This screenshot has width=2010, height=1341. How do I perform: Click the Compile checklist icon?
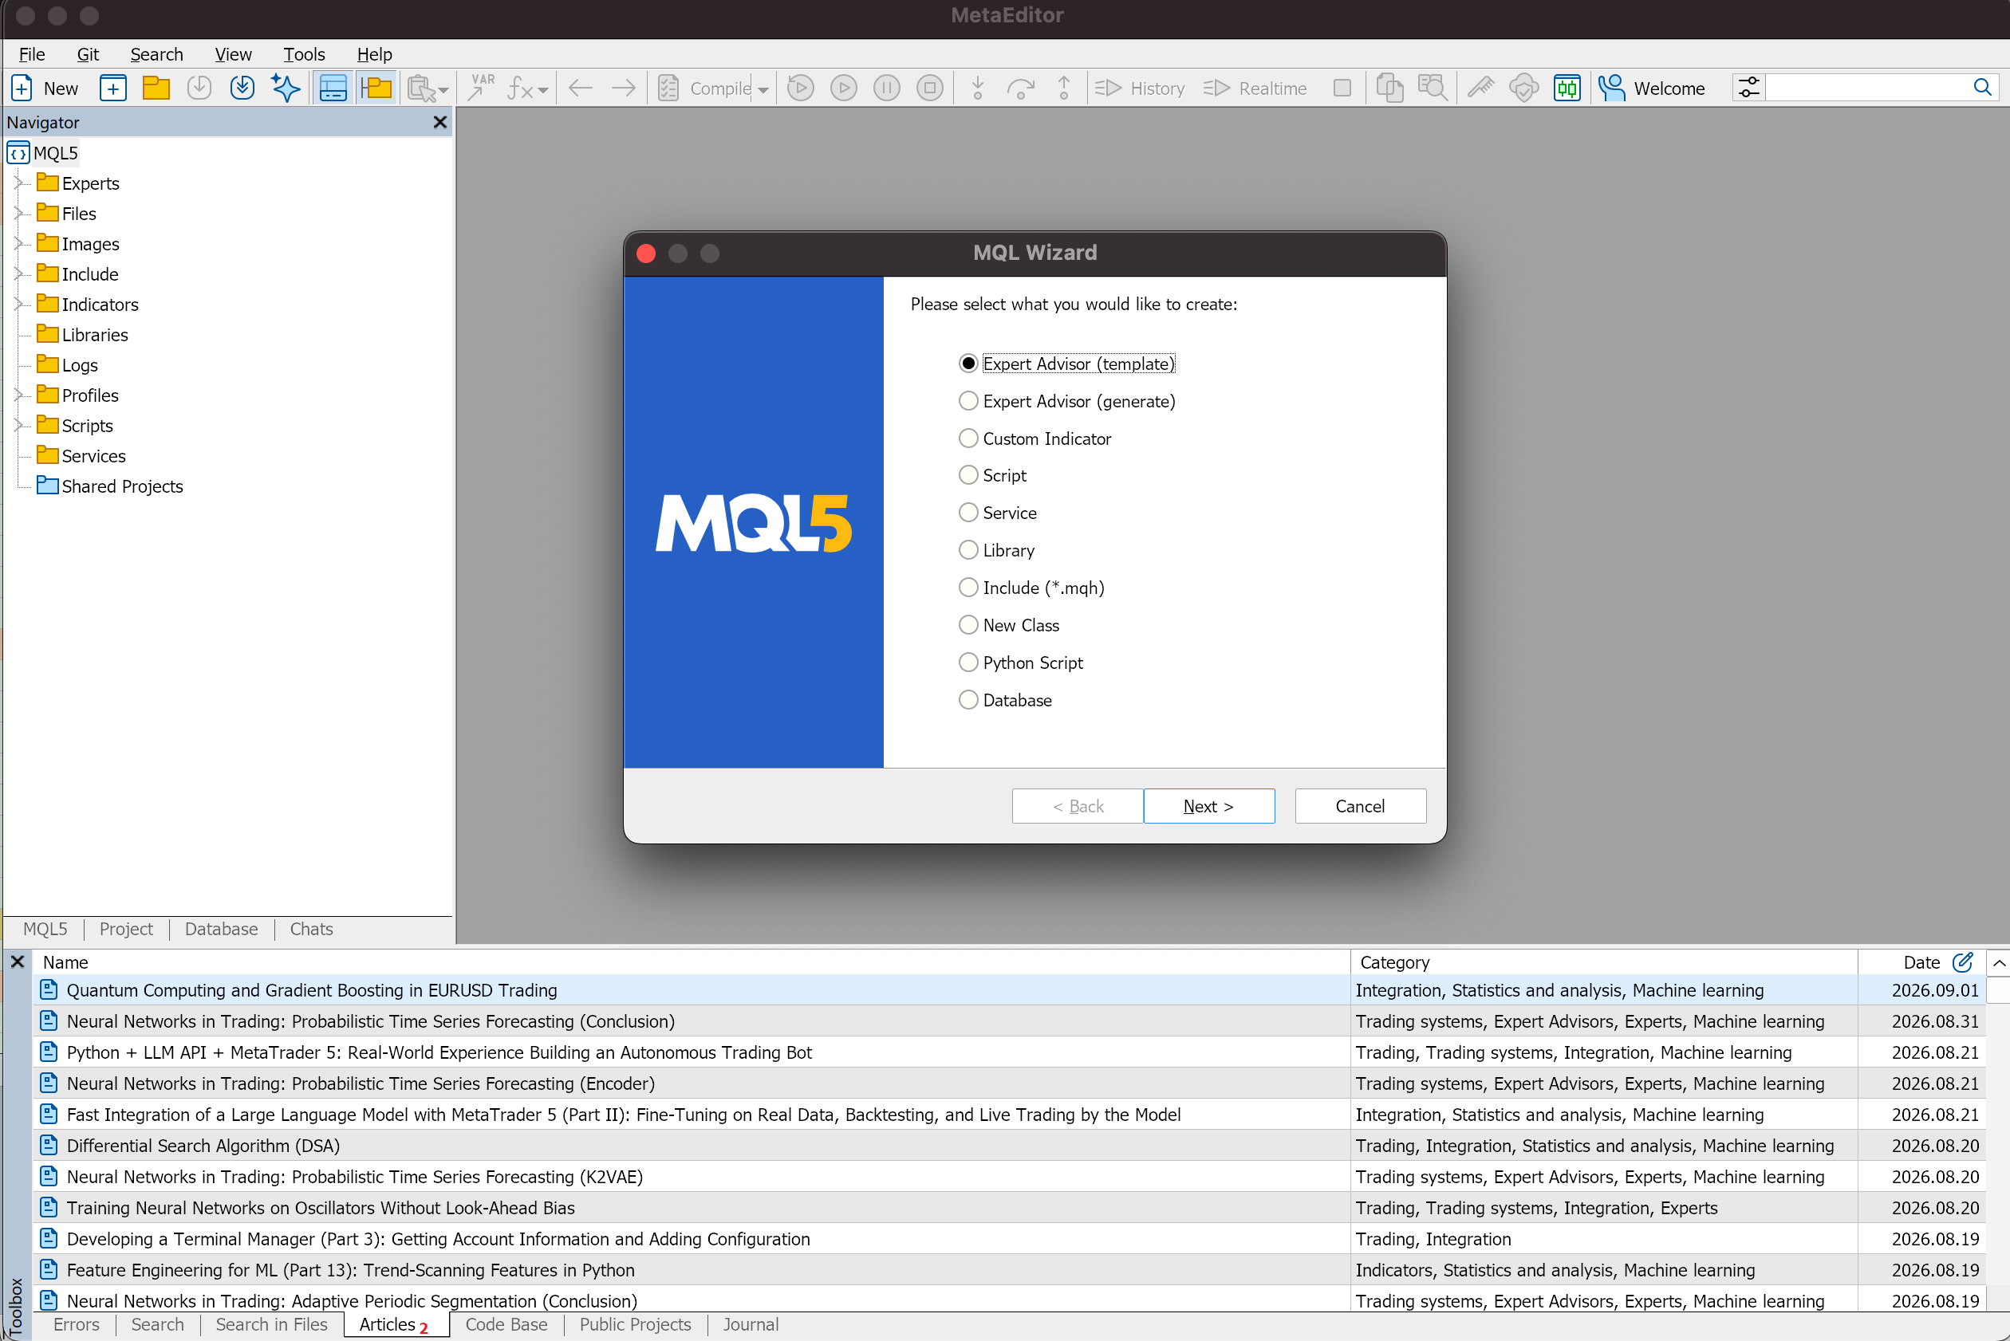coord(668,88)
